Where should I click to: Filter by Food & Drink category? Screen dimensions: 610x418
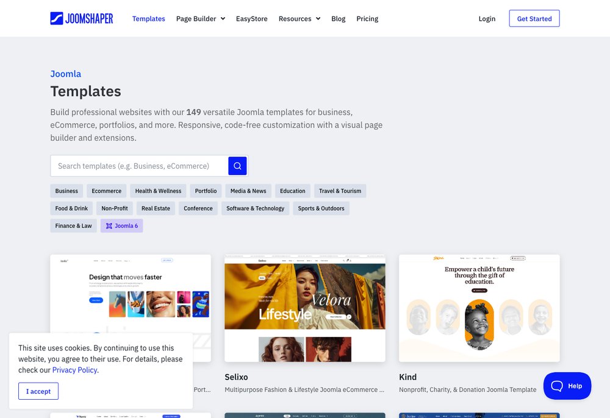(71, 208)
